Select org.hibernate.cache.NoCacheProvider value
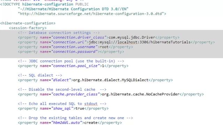This screenshot has width=223, height=125. pos(141,94)
